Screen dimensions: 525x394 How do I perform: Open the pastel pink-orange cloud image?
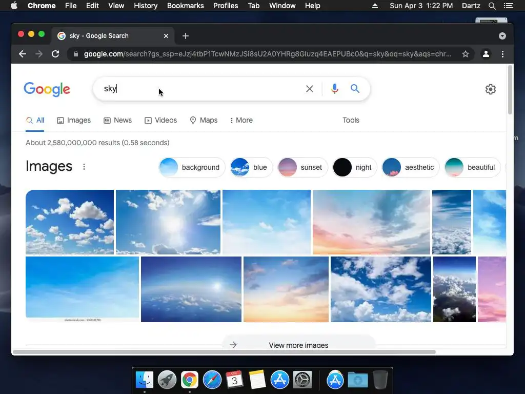[371, 222]
